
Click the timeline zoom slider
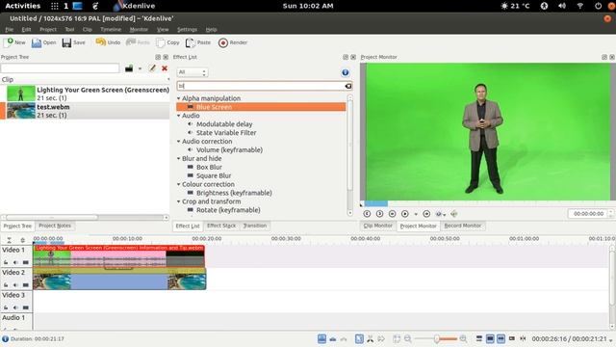pyautogui.click(x=436, y=338)
